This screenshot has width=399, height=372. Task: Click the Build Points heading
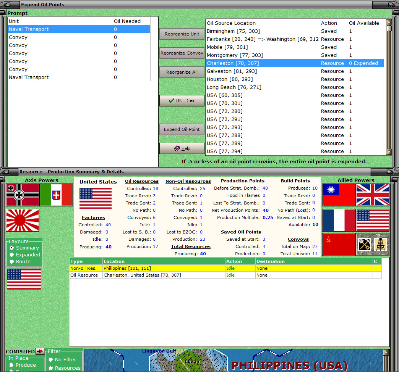(x=295, y=181)
